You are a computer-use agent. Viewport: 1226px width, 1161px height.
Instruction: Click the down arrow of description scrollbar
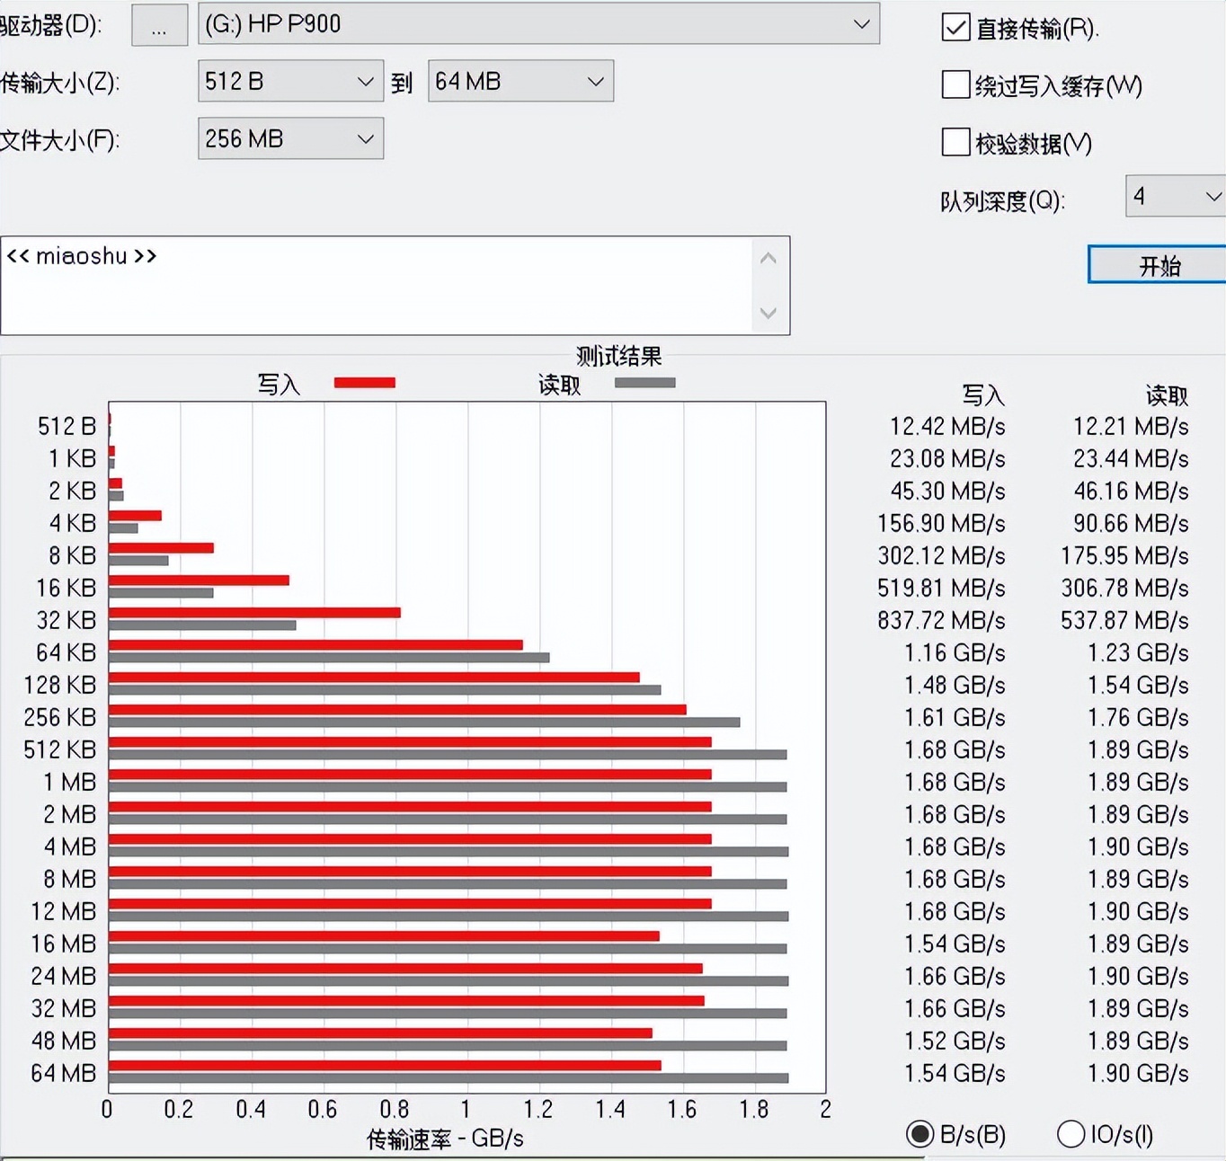(768, 315)
